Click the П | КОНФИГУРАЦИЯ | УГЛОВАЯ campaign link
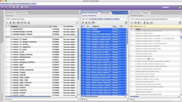182x102 pixels. tap(104, 19)
